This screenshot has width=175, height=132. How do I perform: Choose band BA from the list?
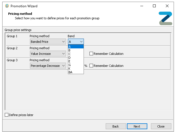pyautogui.click(x=75, y=72)
